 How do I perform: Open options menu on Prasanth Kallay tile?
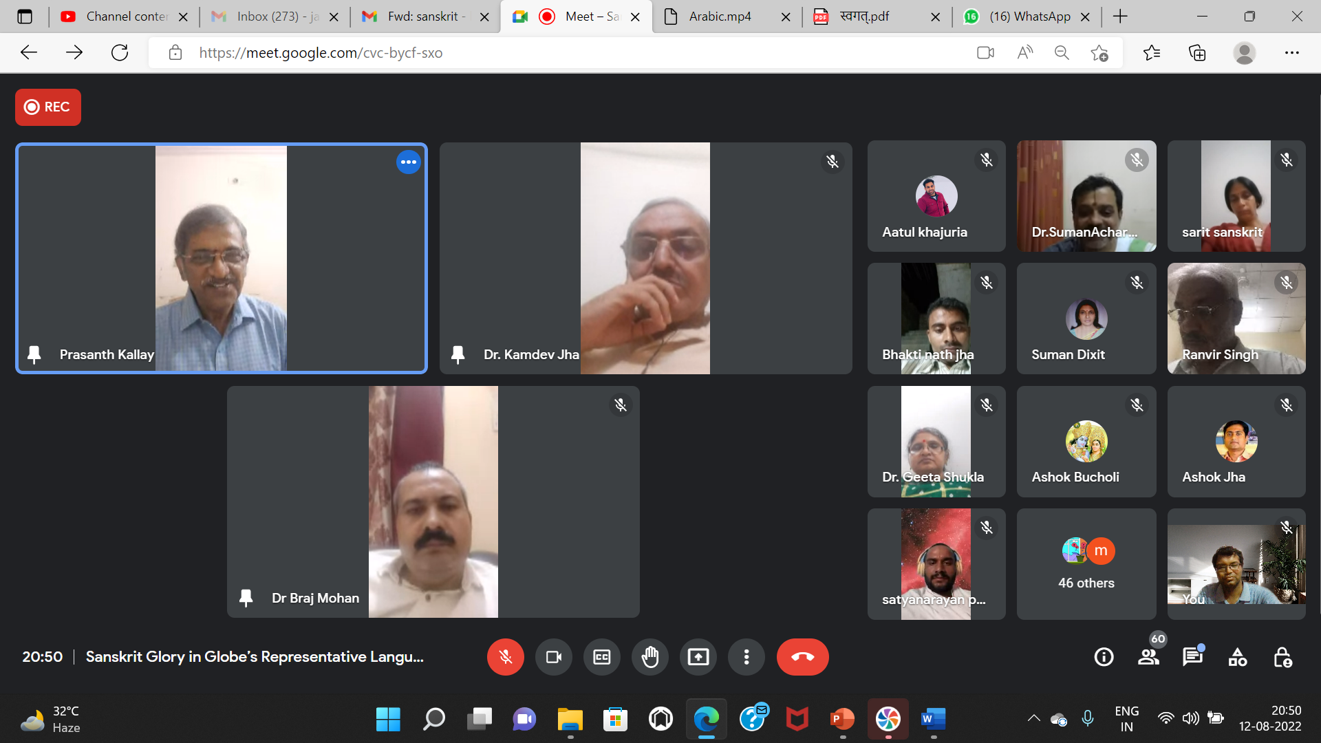click(x=409, y=162)
